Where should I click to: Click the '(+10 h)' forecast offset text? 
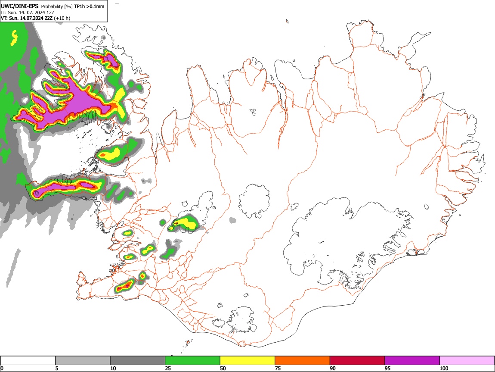click(62, 18)
